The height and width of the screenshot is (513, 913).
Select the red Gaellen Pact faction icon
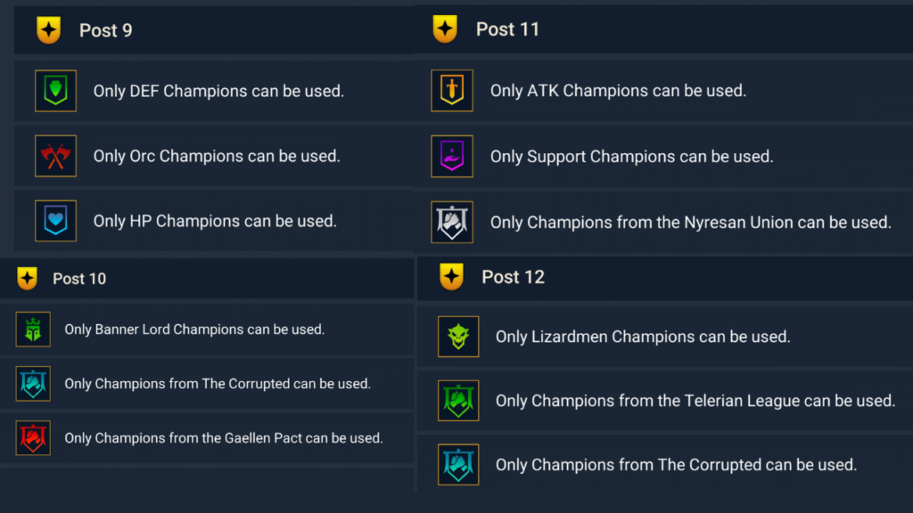tap(33, 438)
